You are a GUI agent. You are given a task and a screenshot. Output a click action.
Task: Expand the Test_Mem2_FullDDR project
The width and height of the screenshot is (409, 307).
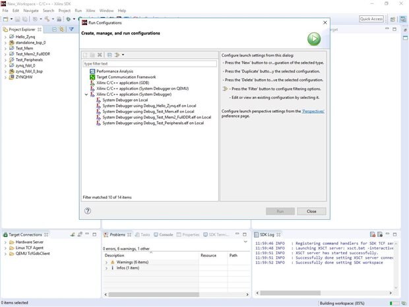[5, 54]
